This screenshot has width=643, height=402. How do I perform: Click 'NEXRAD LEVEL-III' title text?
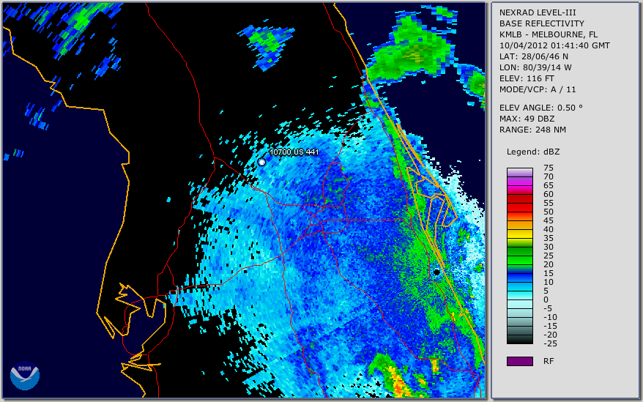tap(538, 12)
